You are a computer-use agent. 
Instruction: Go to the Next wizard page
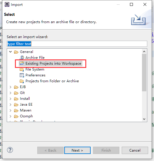pyautogui.click(x=77, y=150)
